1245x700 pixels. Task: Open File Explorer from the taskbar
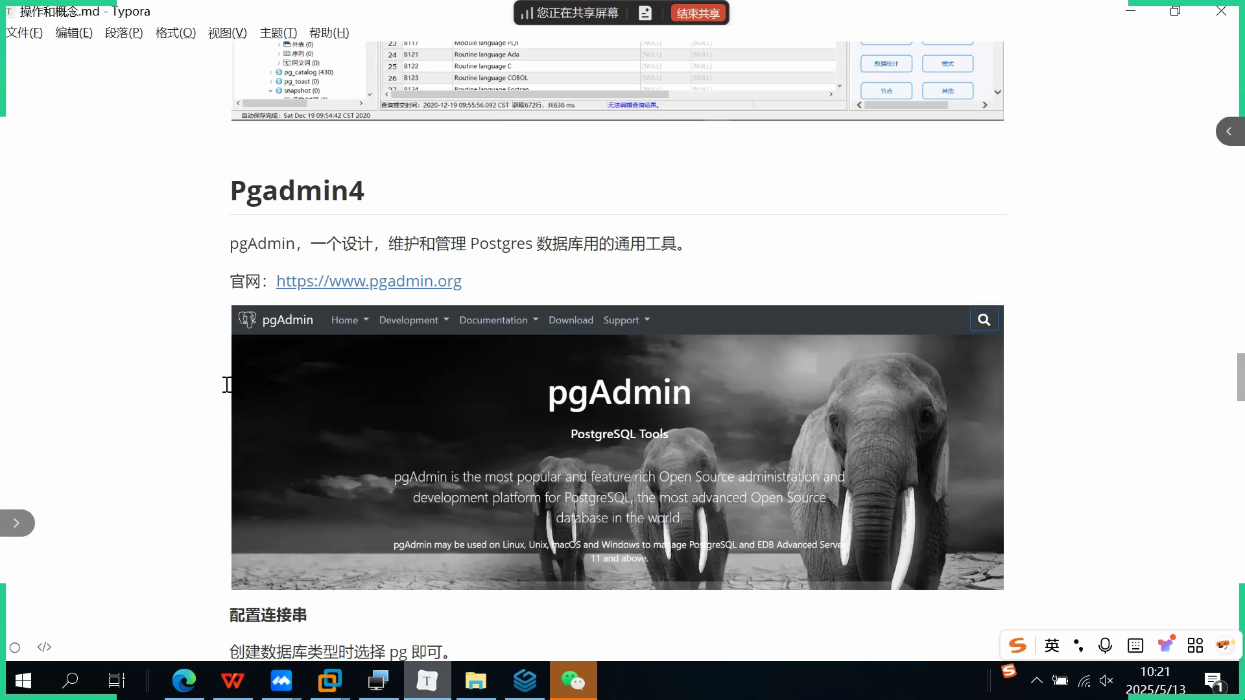click(x=475, y=681)
